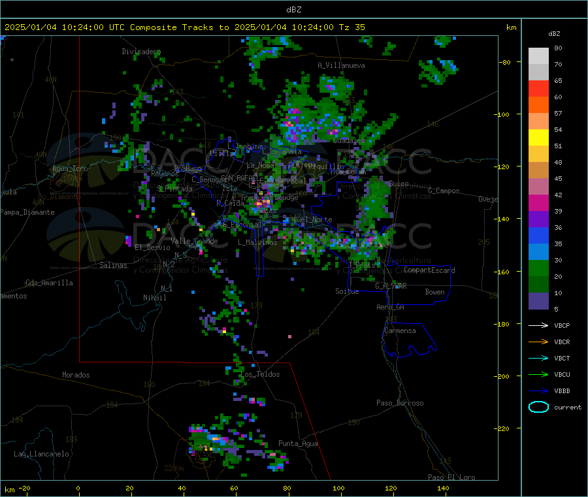Click the white VBCP arrow legend icon
Viewport: 588px width, 497px height.
click(538, 325)
